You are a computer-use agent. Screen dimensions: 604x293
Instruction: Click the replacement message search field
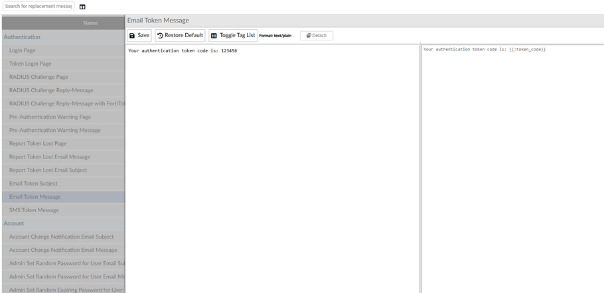[38, 7]
